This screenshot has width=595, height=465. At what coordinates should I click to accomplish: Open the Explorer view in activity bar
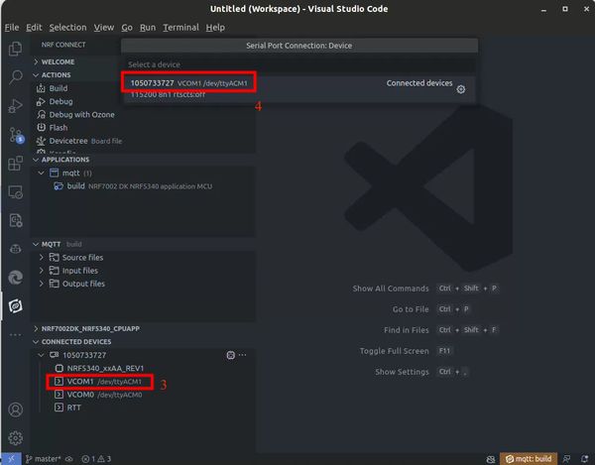15,49
